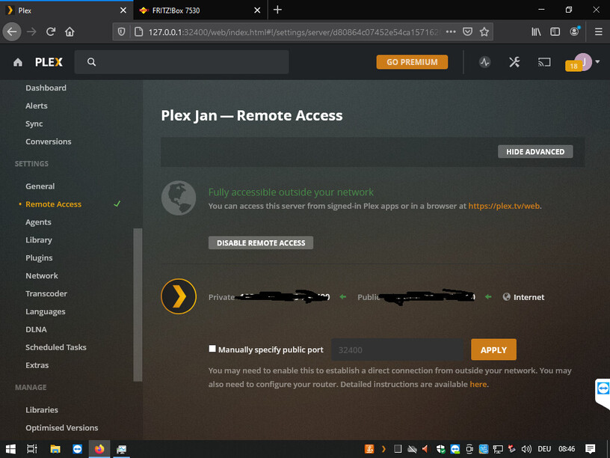This screenshot has height=458, width=610.
Task: Click the Go Premium button
Action: [412, 62]
